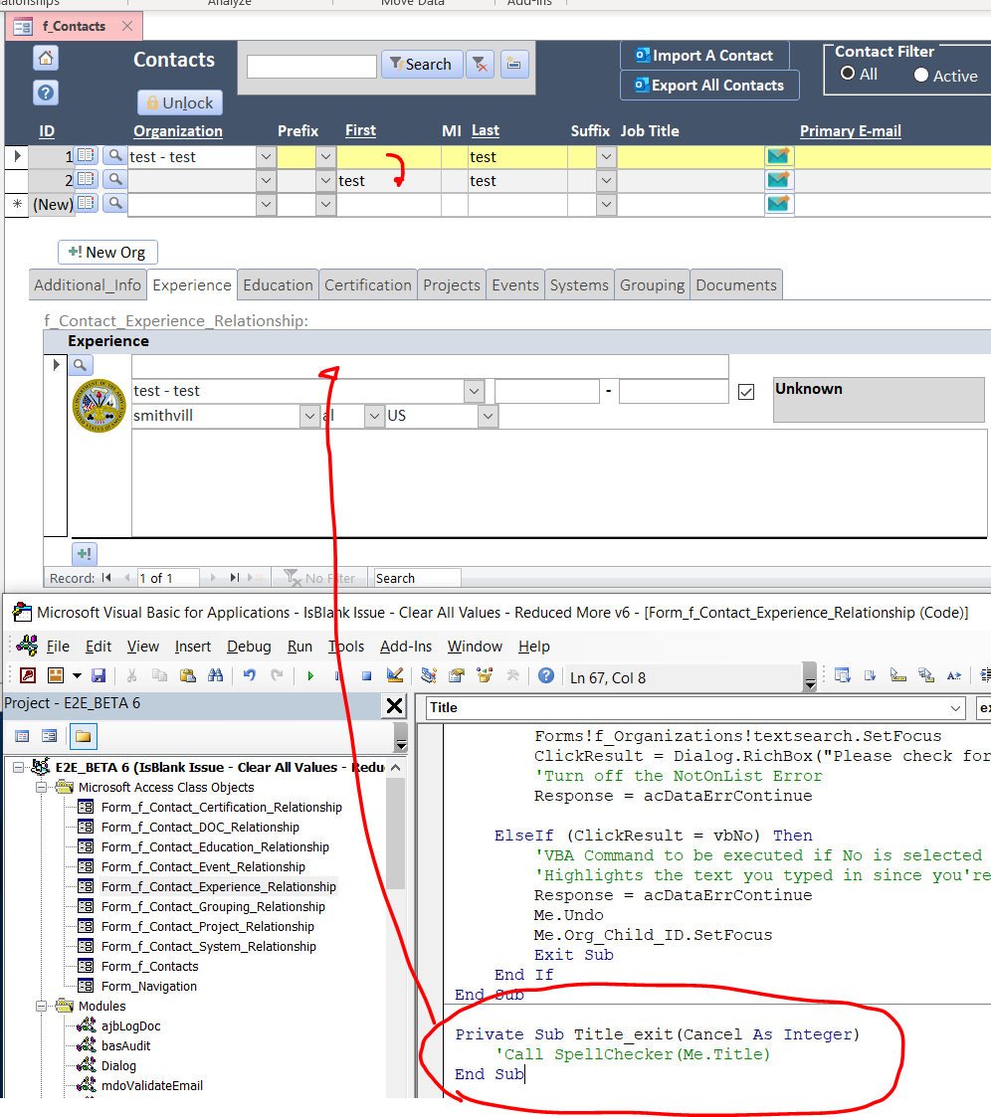Viewport: 991px width, 1117px height.
Task: Send e-mail icon for contact row 2
Action: [779, 180]
